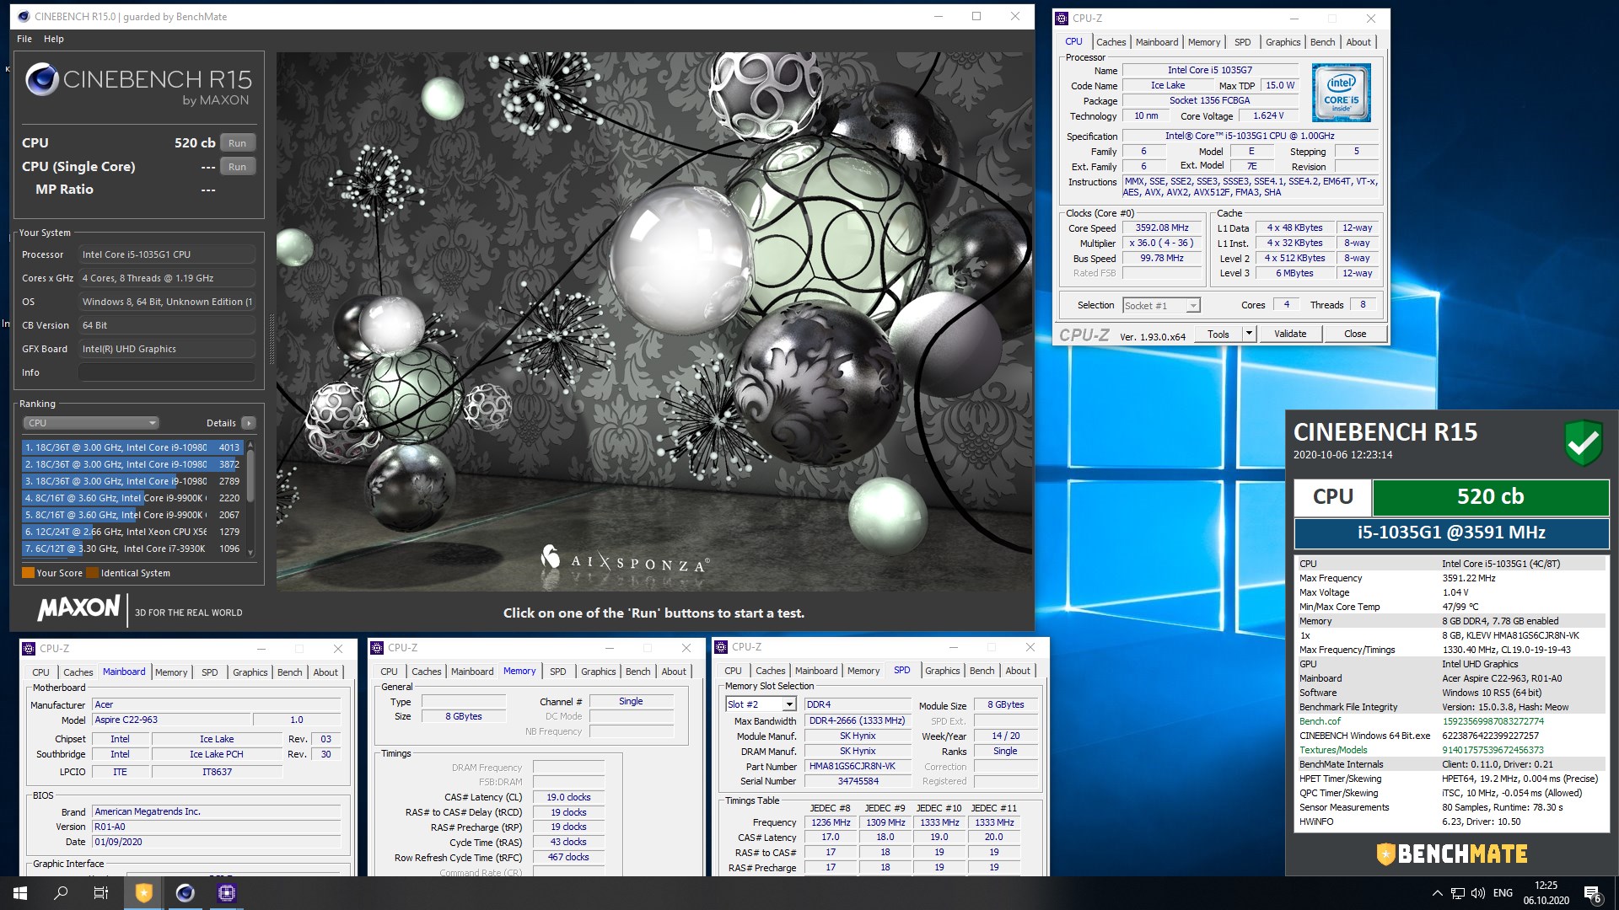
Task: Click the Aspire C22-963 model field
Action: (x=171, y=720)
